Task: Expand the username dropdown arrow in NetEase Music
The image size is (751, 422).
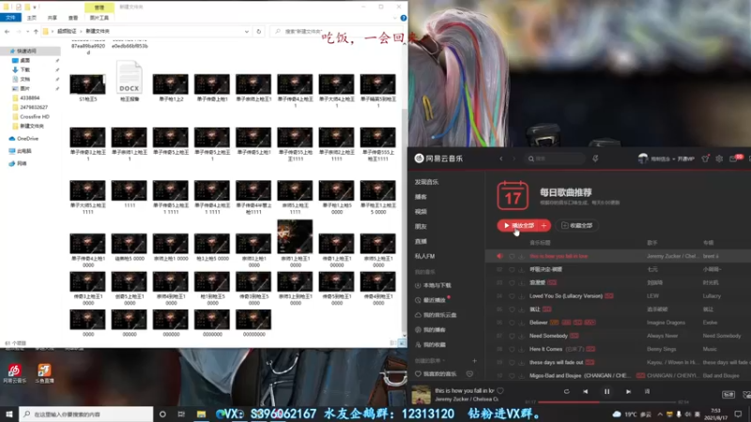Action: point(673,158)
